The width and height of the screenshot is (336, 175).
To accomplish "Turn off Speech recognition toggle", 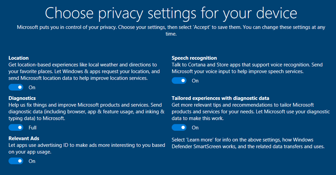I will point(179,81).
